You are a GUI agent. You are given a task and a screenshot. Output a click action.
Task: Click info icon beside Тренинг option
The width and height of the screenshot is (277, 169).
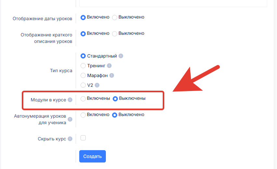(109, 66)
